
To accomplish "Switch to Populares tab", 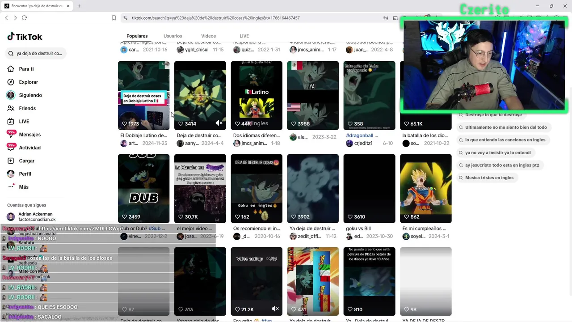I will [x=137, y=36].
